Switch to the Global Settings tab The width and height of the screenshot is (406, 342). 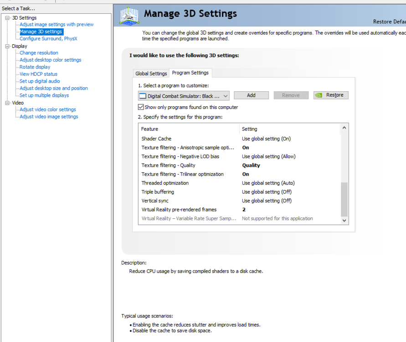[x=151, y=73]
